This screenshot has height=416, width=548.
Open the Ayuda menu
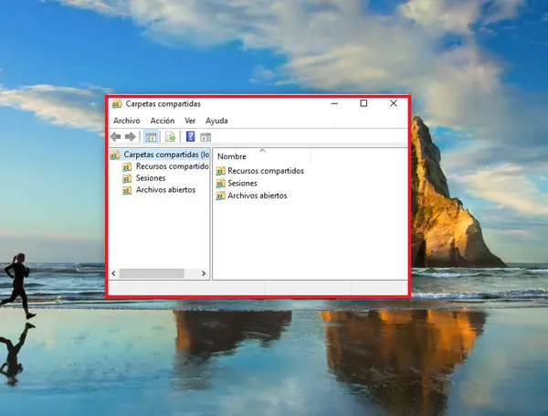point(216,121)
